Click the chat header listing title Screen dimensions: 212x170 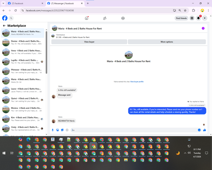point(80,28)
